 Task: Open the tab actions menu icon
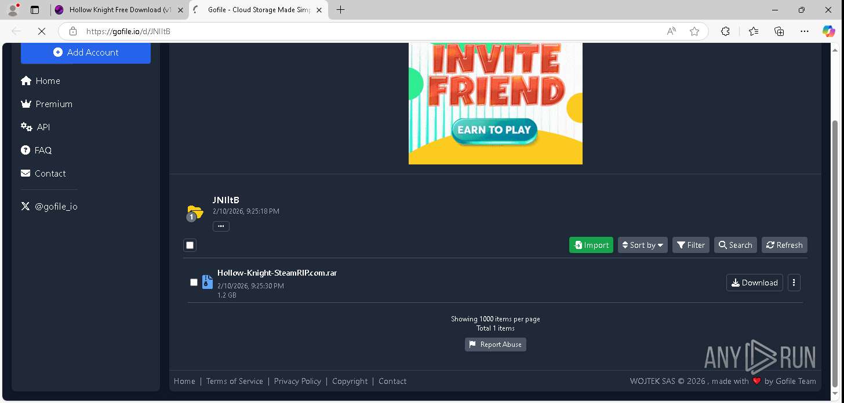[35, 10]
